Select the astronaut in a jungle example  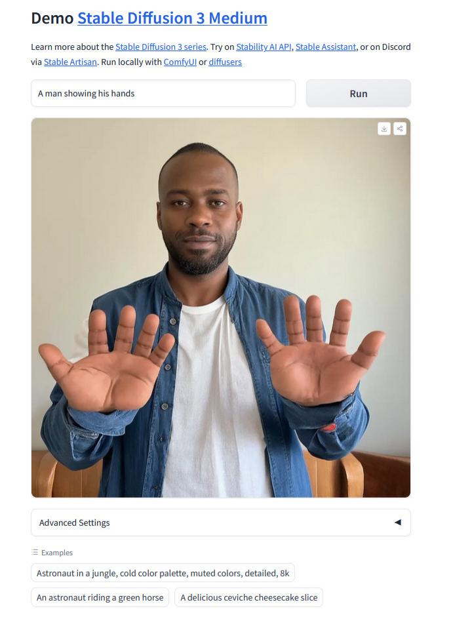(x=163, y=573)
